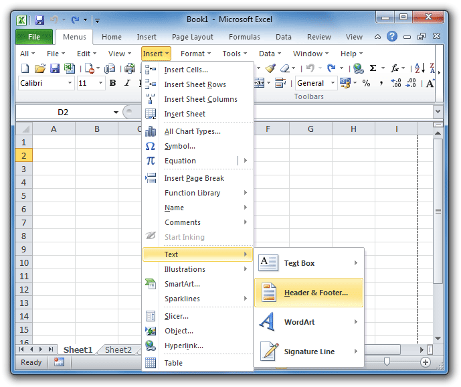
Task: Click the Save icon in the toolbar
Action: tap(55, 68)
